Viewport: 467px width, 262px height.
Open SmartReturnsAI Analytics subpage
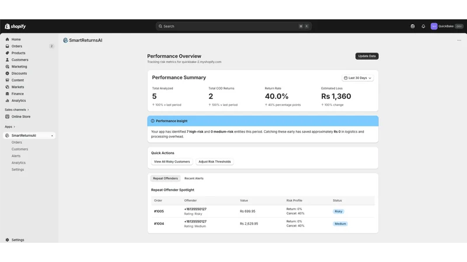click(x=19, y=163)
